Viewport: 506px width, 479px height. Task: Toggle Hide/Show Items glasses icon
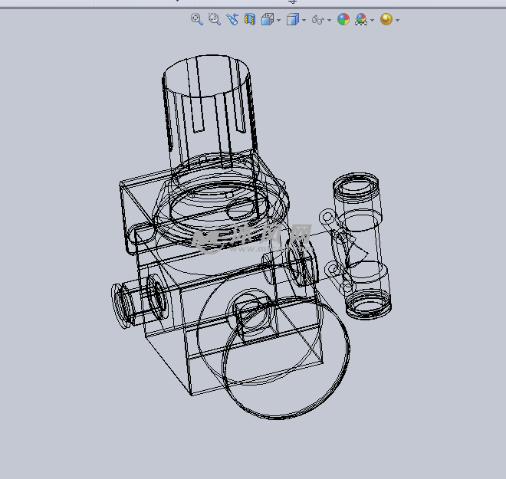pyautogui.click(x=318, y=20)
